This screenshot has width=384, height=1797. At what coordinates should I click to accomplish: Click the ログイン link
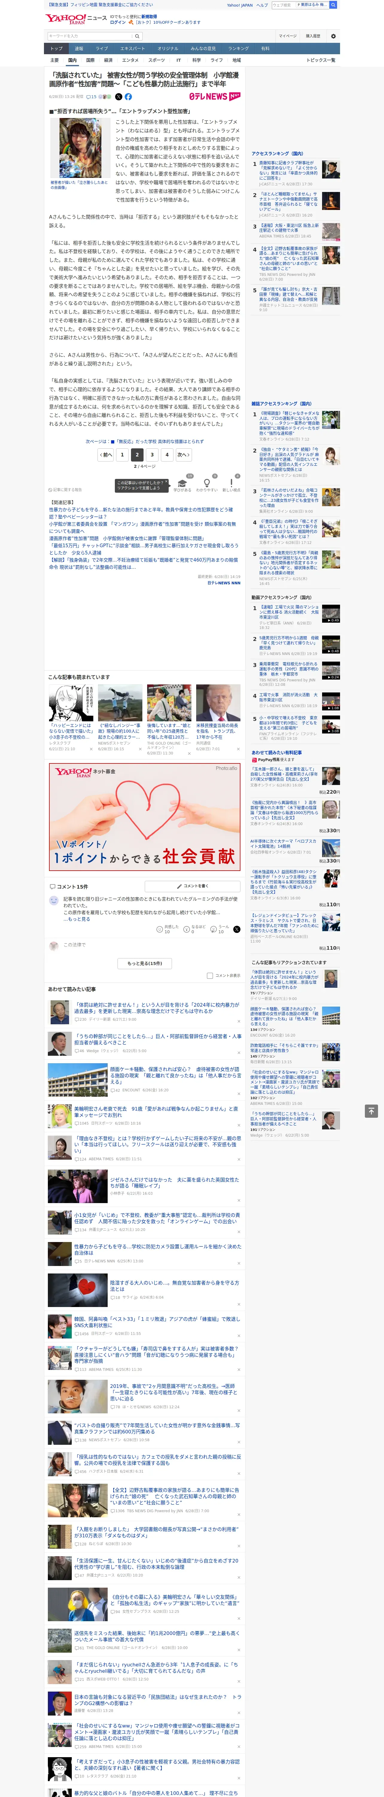(118, 22)
